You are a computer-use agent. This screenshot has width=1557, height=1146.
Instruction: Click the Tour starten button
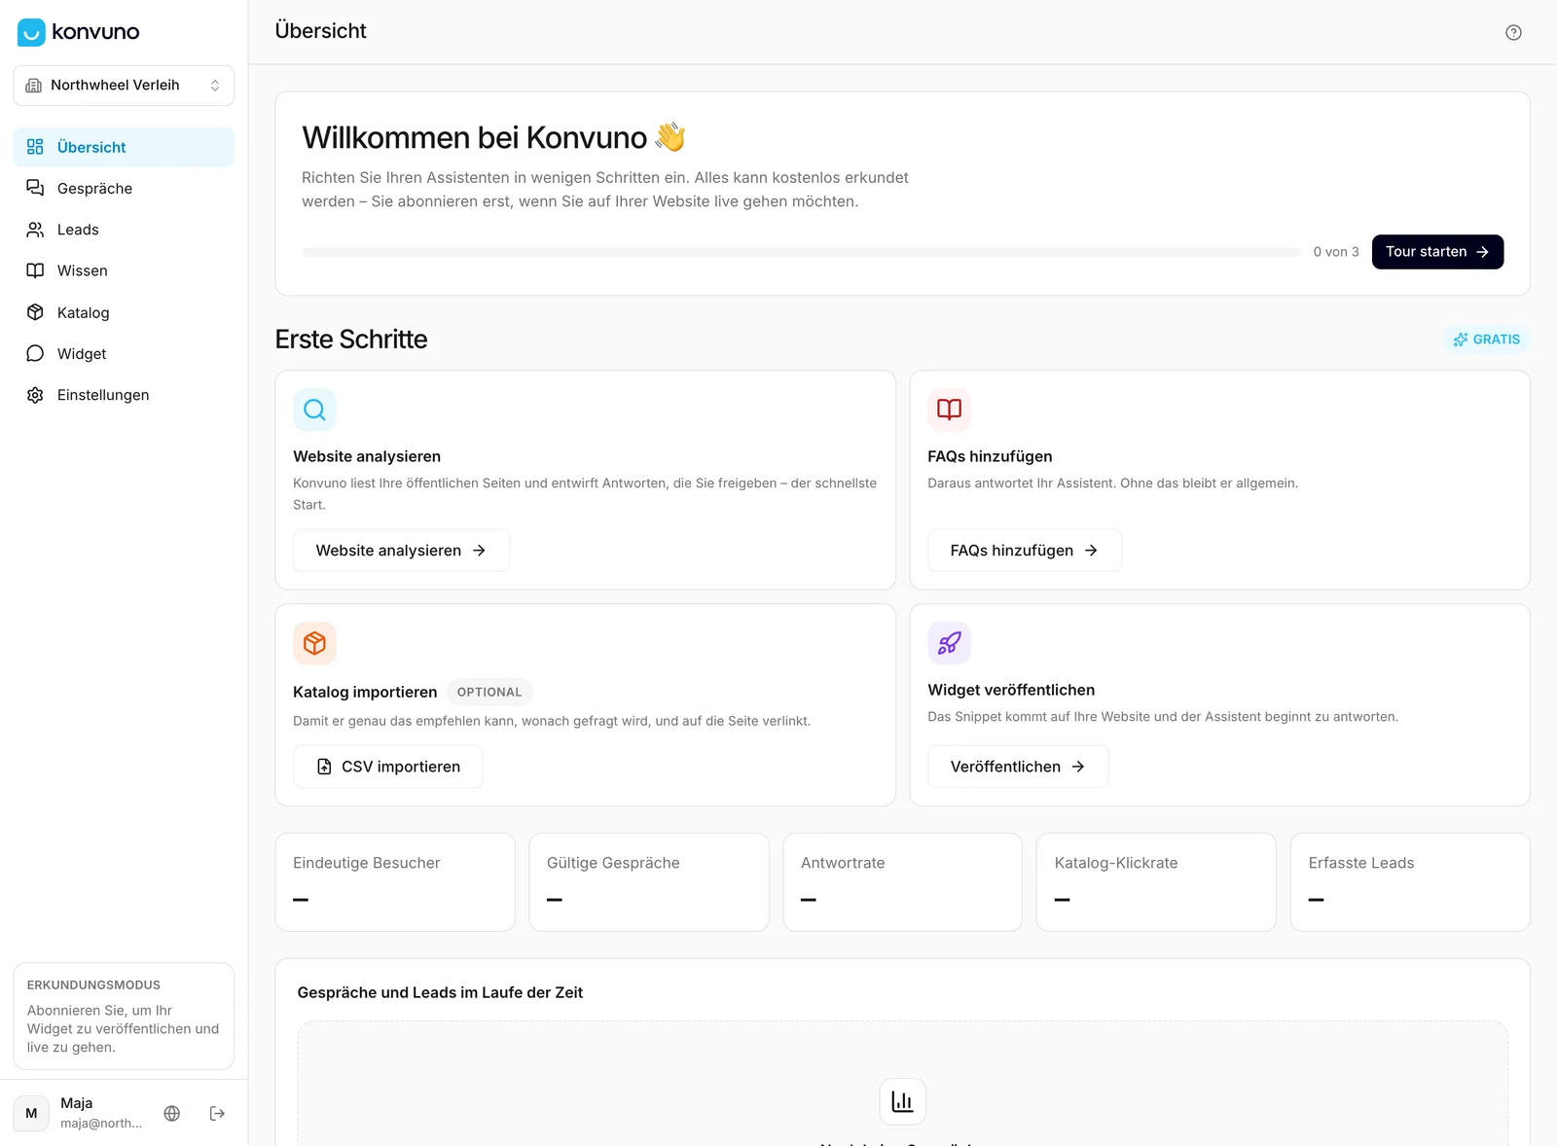point(1437,252)
